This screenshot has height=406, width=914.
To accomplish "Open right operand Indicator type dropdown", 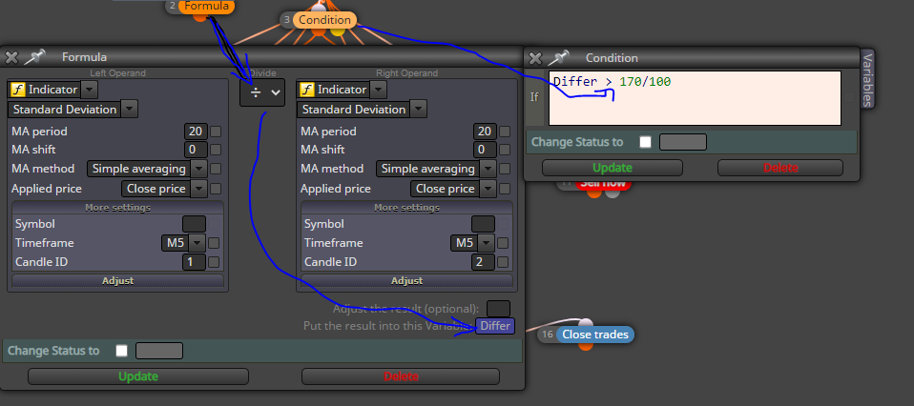I will coord(378,90).
